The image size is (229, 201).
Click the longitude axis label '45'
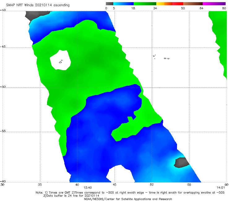pyautogui.click(x=114, y=185)
